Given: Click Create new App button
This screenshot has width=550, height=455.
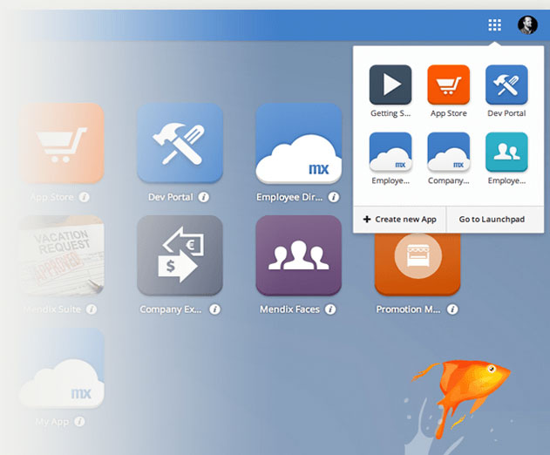Looking at the screenshot, I should 399,220.
